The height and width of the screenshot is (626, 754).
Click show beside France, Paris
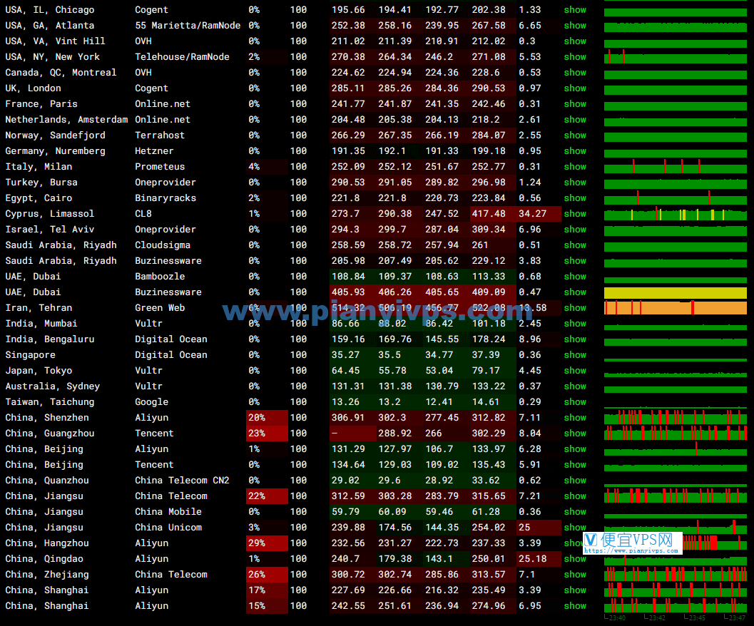click(x=575, y=104)
